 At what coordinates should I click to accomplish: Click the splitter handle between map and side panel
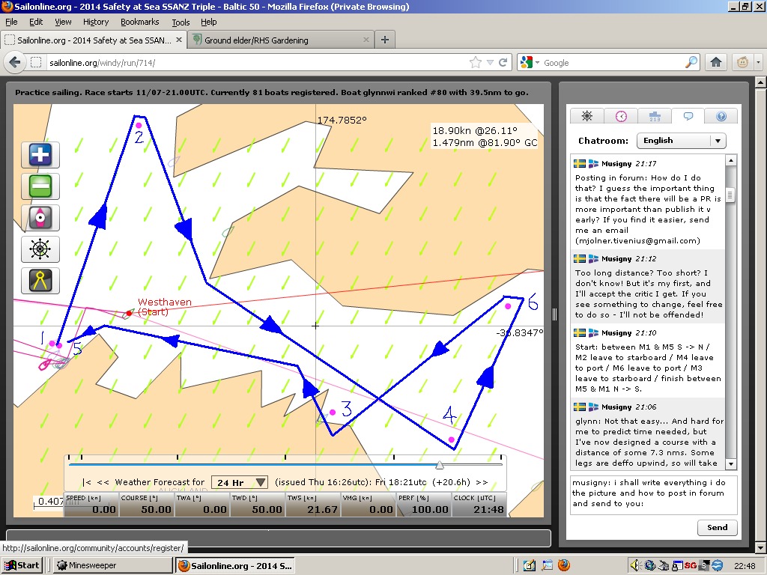click(554, 314)
